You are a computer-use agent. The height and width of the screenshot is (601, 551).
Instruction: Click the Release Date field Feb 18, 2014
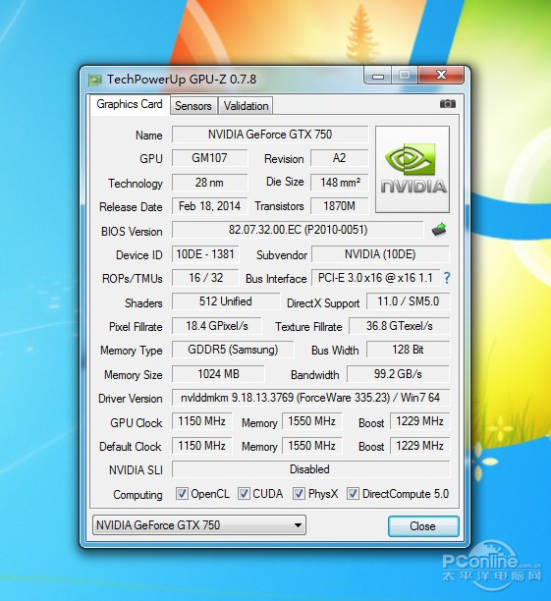(209, 206)
